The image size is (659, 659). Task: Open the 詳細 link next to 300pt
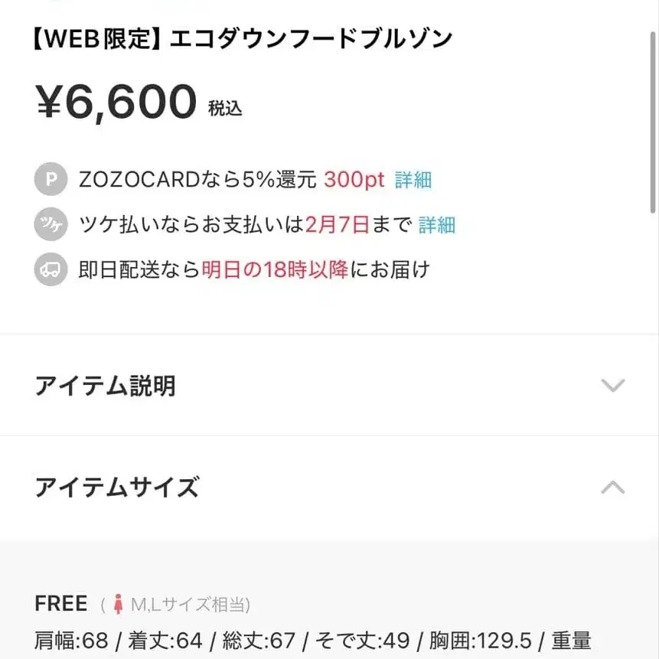point(414,180)
